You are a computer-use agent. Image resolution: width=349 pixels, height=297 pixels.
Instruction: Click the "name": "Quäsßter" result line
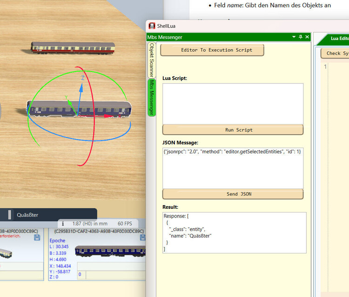coord(190,236)
